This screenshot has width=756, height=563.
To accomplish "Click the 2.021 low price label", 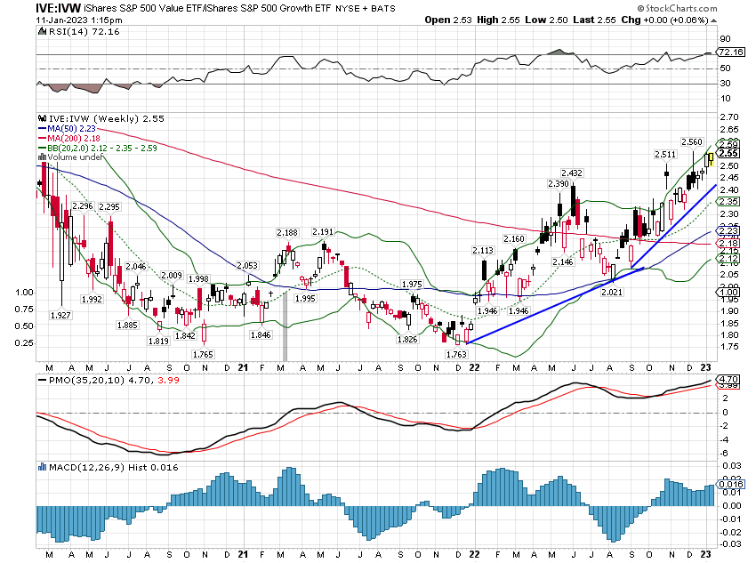I will 612,292.
